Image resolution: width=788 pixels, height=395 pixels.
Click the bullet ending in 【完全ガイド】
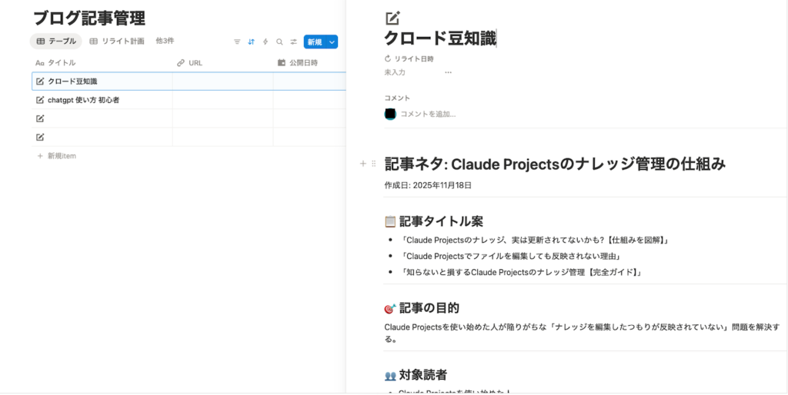point(521,272)
